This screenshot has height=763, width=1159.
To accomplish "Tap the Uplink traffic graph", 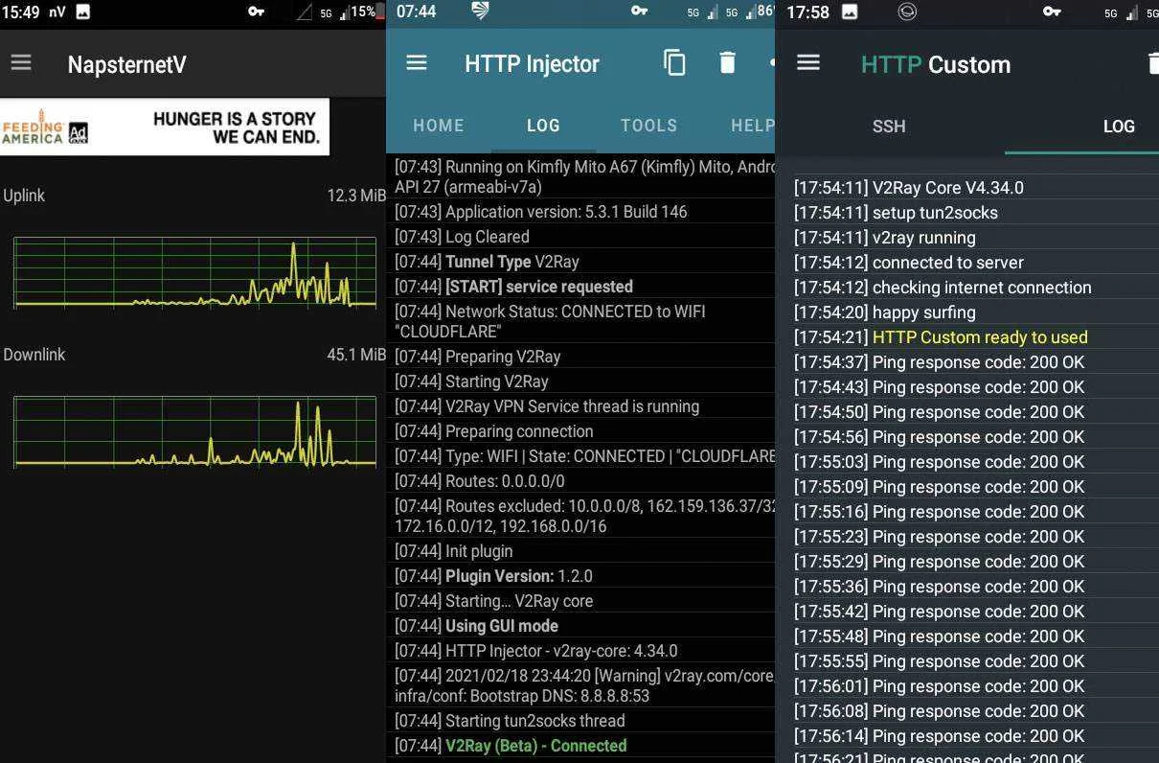I will (194, 273).
